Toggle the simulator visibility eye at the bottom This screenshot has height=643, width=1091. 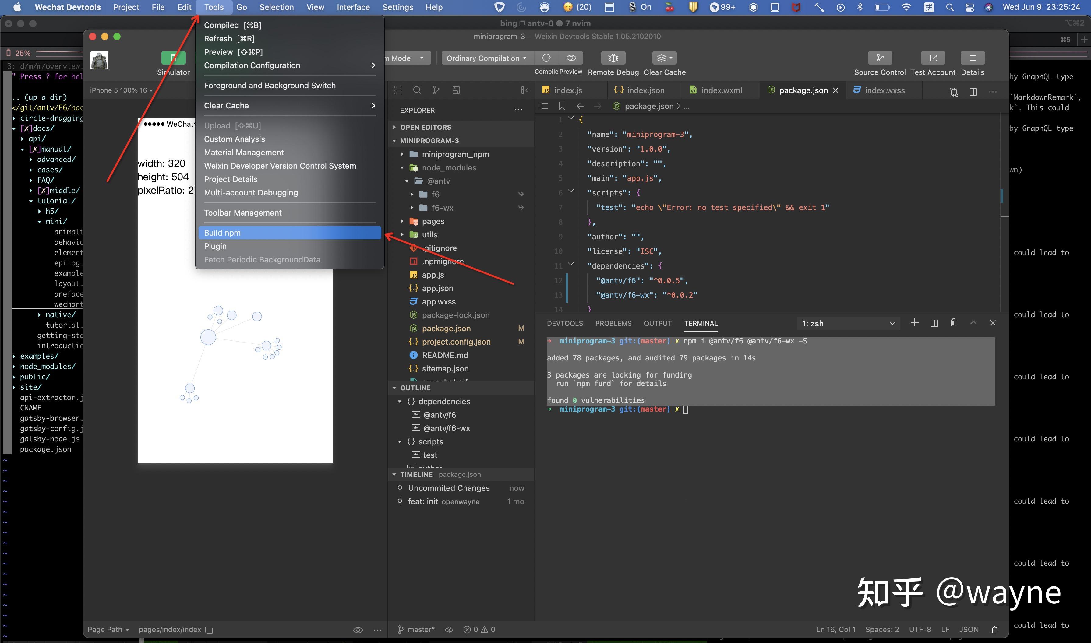click(358, 630)
